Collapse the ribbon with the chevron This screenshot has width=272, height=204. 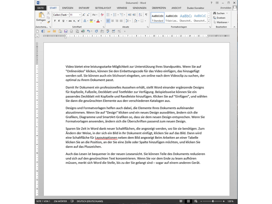point(234,27)
